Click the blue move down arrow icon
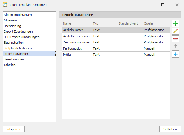Screen dimensions: 184x135 pos(175,54)
